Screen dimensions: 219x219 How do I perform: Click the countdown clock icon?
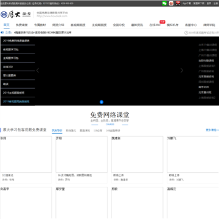[186, 33]
